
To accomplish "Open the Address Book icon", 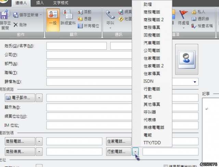I will point(194,19).
